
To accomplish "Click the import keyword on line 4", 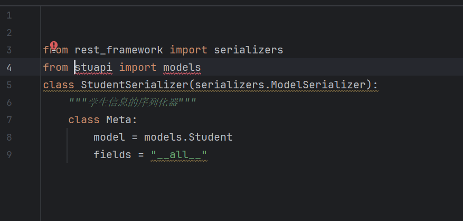I will [x=138, y=68].
